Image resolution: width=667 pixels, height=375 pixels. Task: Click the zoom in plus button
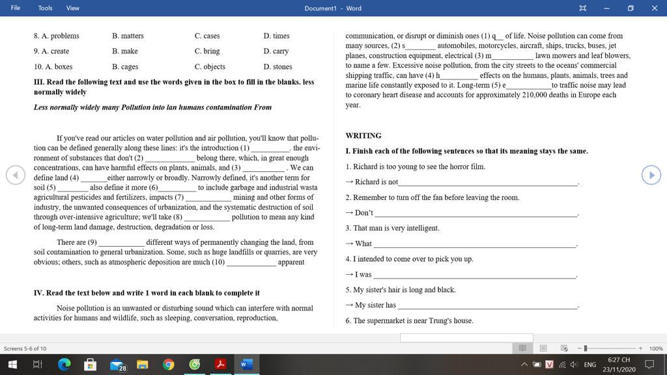coord(641,348)
